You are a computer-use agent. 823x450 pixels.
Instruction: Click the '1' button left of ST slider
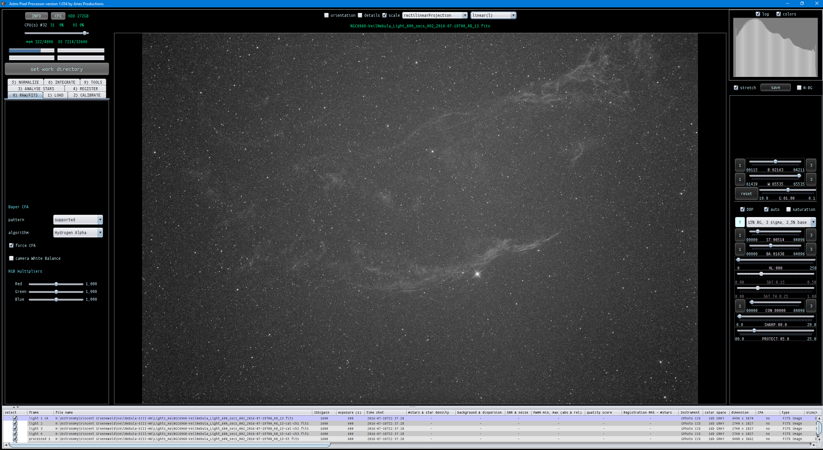coord(740,235)
